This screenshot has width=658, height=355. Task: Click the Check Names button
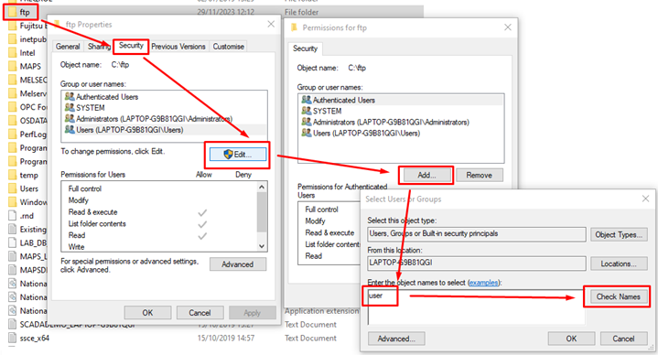(618, 296)
